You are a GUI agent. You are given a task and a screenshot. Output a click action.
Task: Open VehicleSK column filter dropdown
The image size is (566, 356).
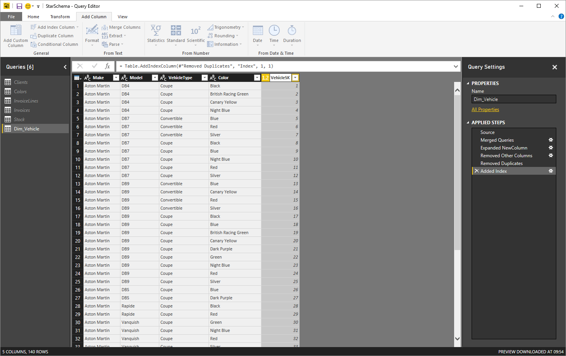coord(295,78)
